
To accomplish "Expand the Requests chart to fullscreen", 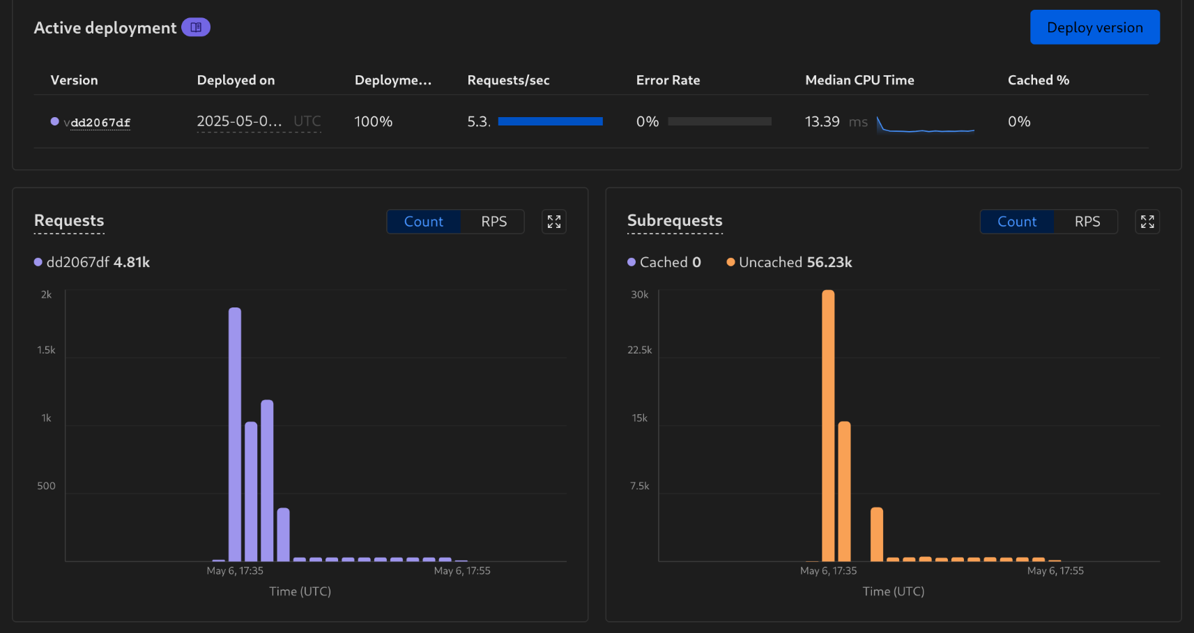I will click(x=554, y=222).
